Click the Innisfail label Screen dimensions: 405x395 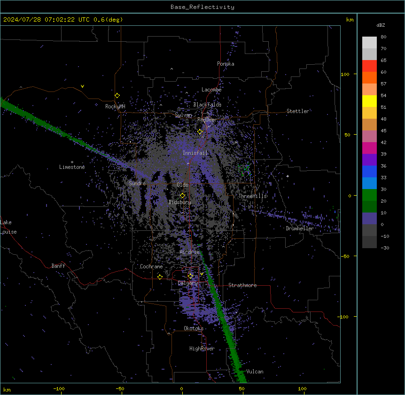195,153
